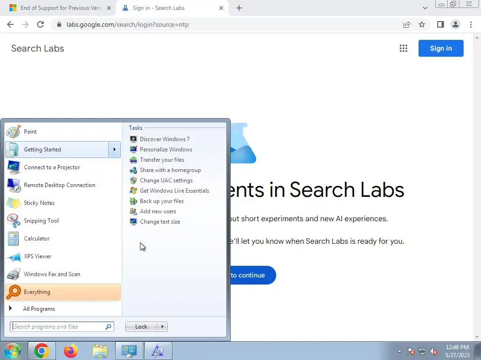
Task: Click the site lock icon in address bar
Action: click(59, 24)
